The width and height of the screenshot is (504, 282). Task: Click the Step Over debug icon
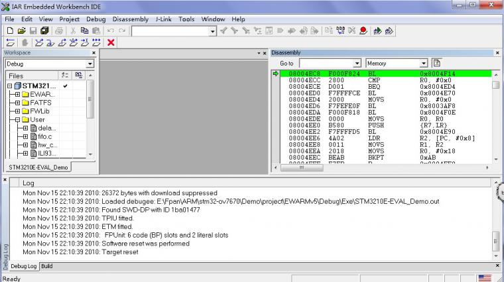[39, 42]
